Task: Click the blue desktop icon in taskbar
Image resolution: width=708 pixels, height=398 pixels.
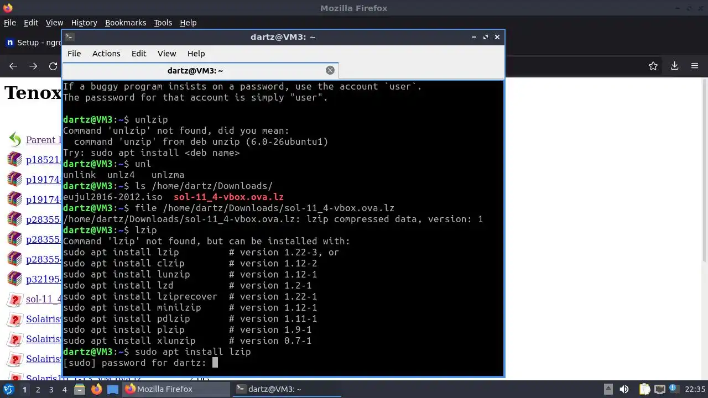Action: 112,389
